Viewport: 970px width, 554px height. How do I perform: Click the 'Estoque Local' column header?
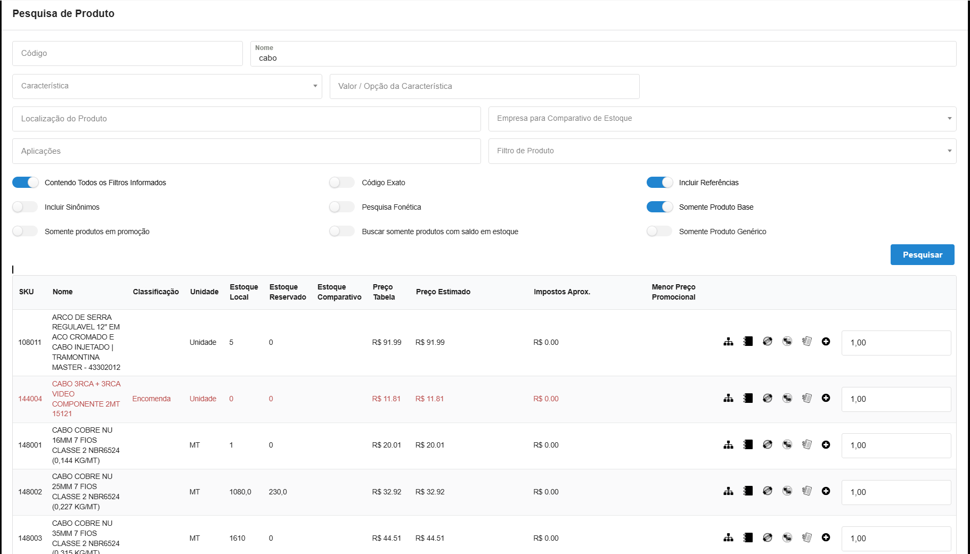coord(243,292)
